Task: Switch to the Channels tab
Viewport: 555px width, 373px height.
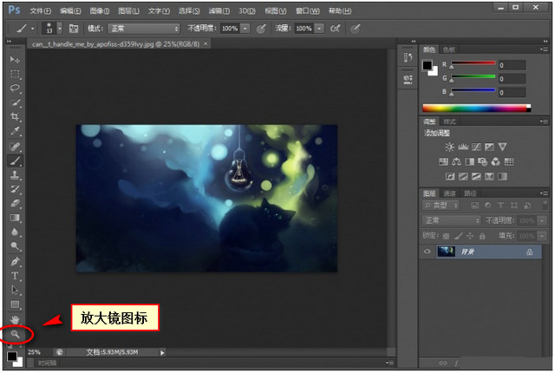Action: pos(449,193)
